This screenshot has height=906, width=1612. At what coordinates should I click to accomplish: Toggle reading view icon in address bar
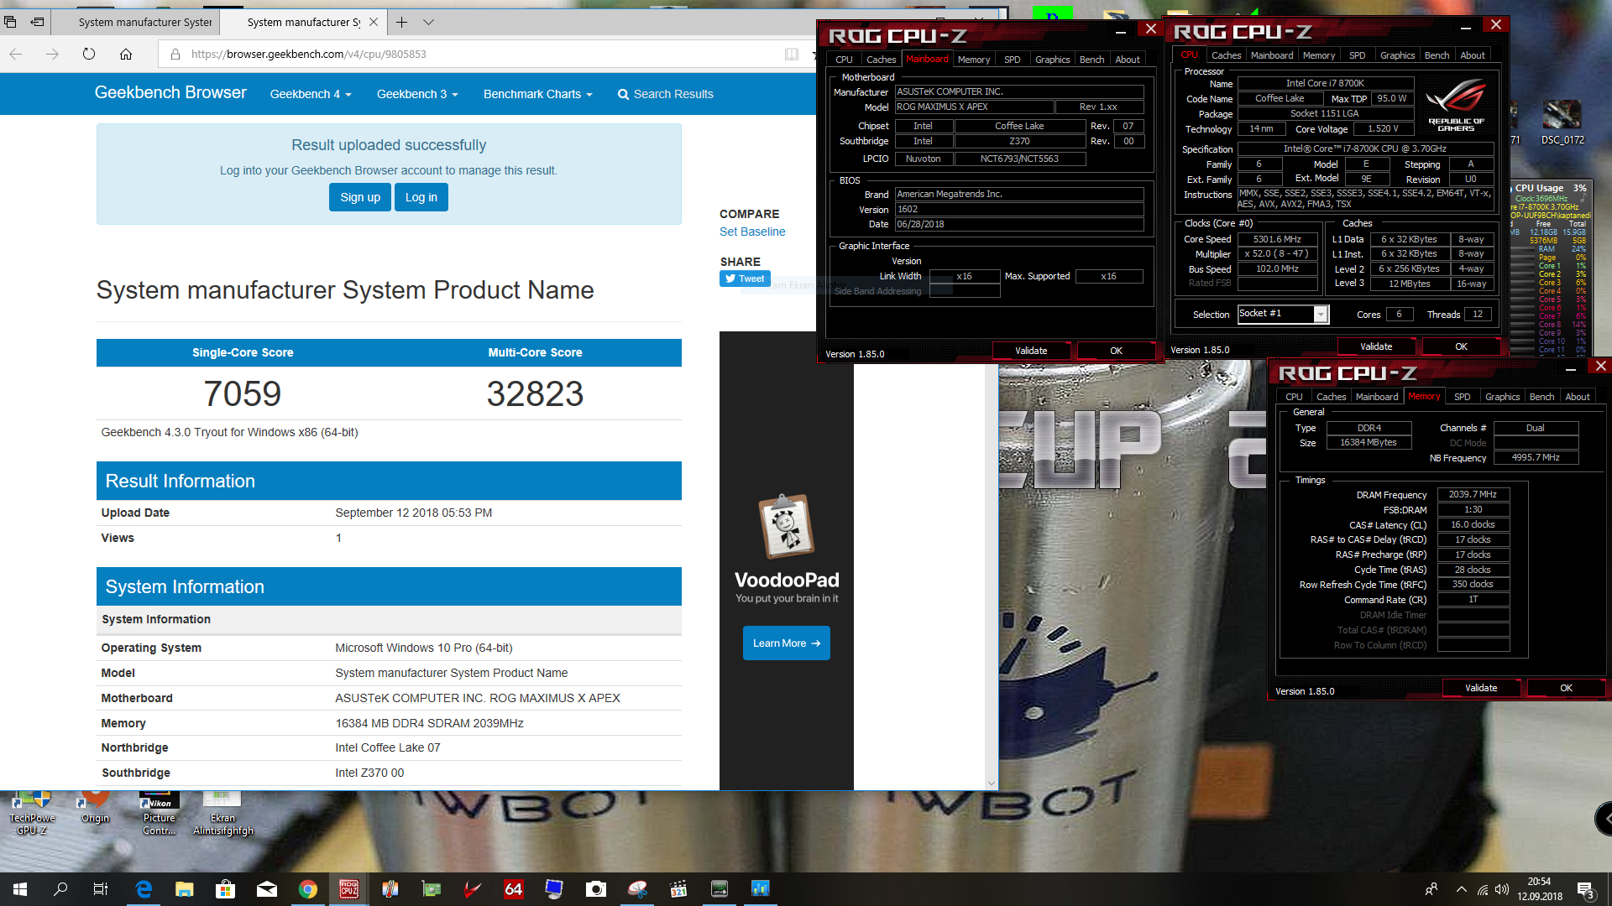point(791,54)
